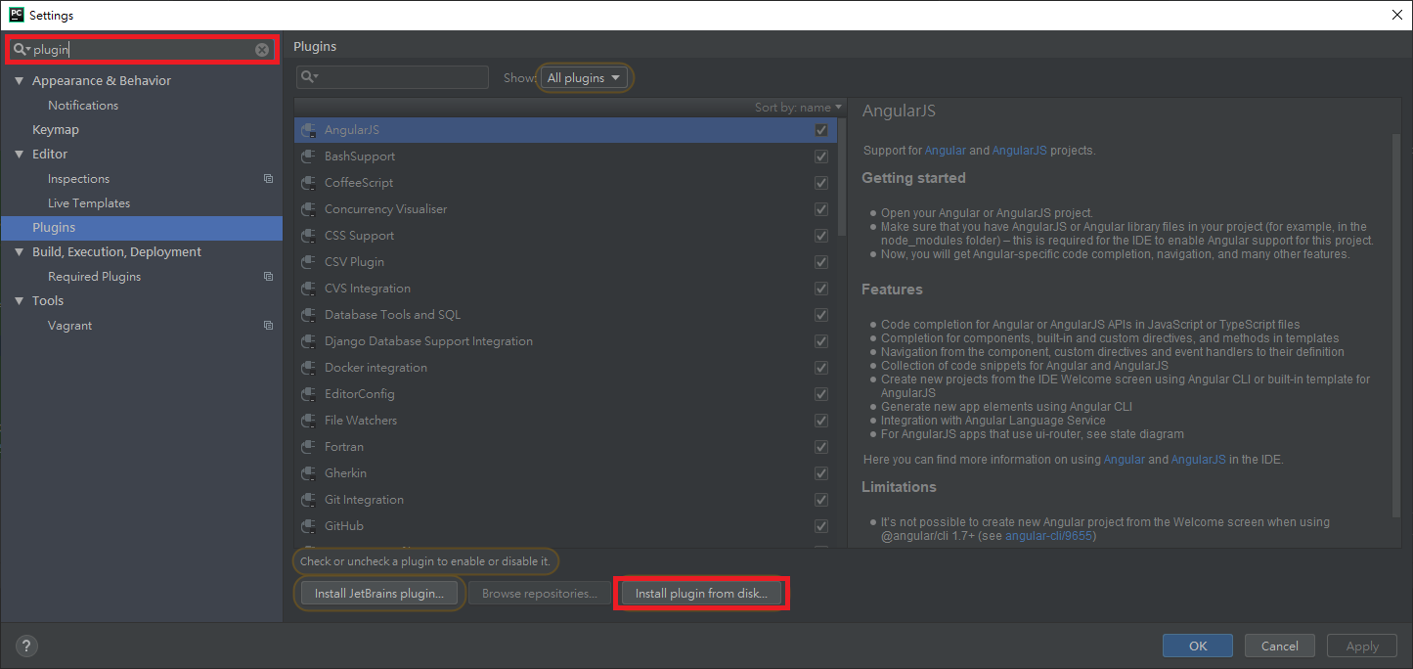Viewport: 1413px width, 669px height.
Task: Collapse the Appearance & Behavior tree node
Action: click(x=20, y=81)
